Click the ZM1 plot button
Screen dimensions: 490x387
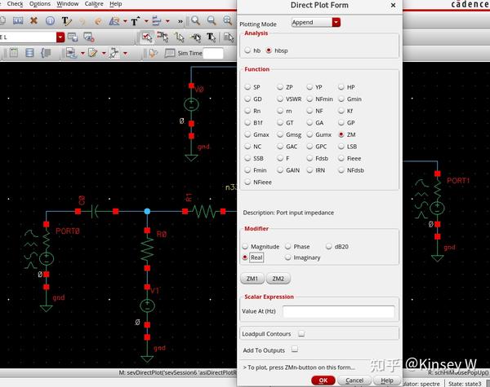click(x=252, y=279)
